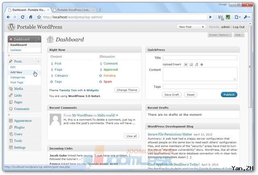Publish the QuickPress post

pos(229,95)
